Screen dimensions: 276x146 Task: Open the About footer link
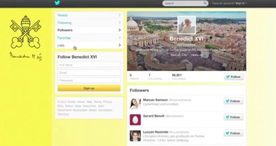81,102
